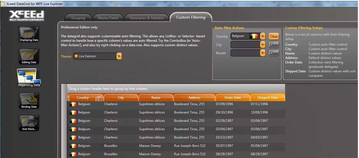The height and width of the screenshot is (158, 359).
Task: Click Charleroi in the 03/13/1997 row
Action: click(111, 137)
